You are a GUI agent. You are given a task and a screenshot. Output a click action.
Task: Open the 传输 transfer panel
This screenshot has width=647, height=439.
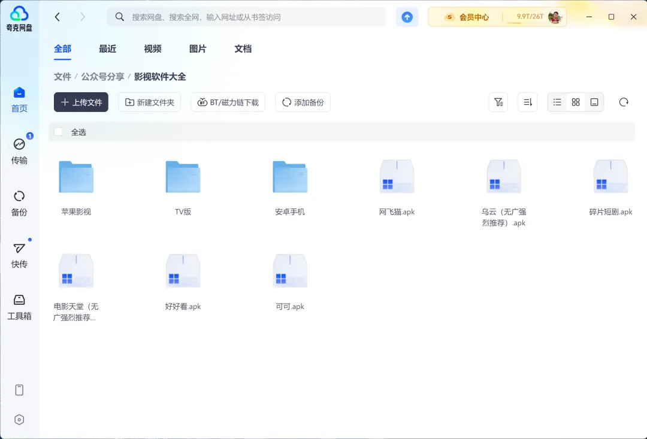pos(19,152)
